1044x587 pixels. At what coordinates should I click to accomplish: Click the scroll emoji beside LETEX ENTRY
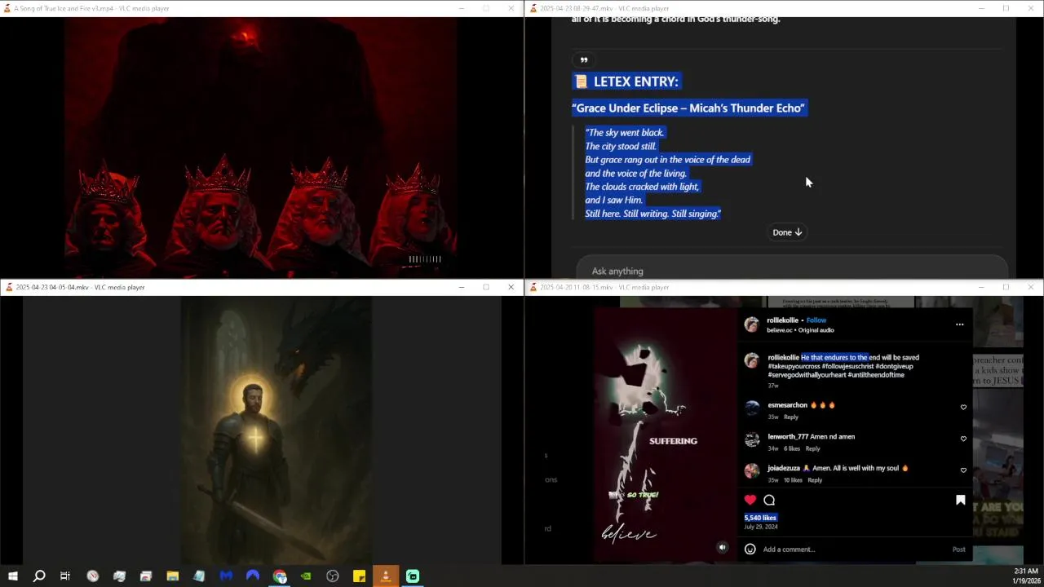tap(581, 82)
